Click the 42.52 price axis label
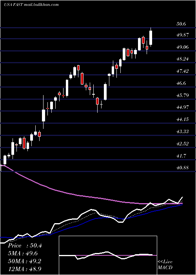 pyautogui.click(x=183, y=144)
